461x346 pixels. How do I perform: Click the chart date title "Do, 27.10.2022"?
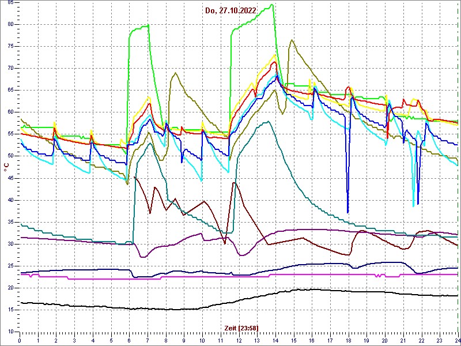point(231,11)
